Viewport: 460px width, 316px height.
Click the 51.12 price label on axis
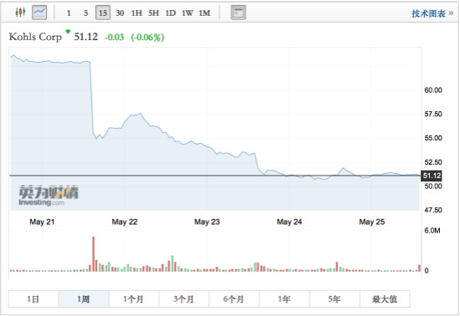tap(432, 176)
